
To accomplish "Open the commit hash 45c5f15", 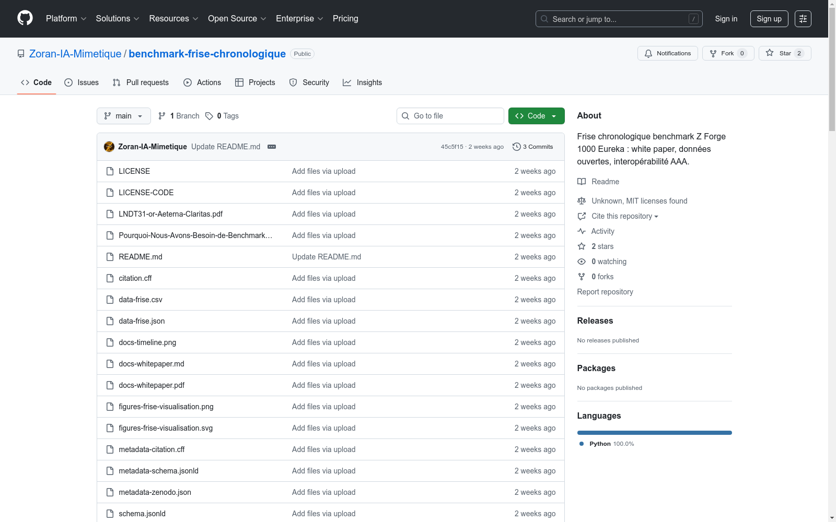I will click(452, 147).
